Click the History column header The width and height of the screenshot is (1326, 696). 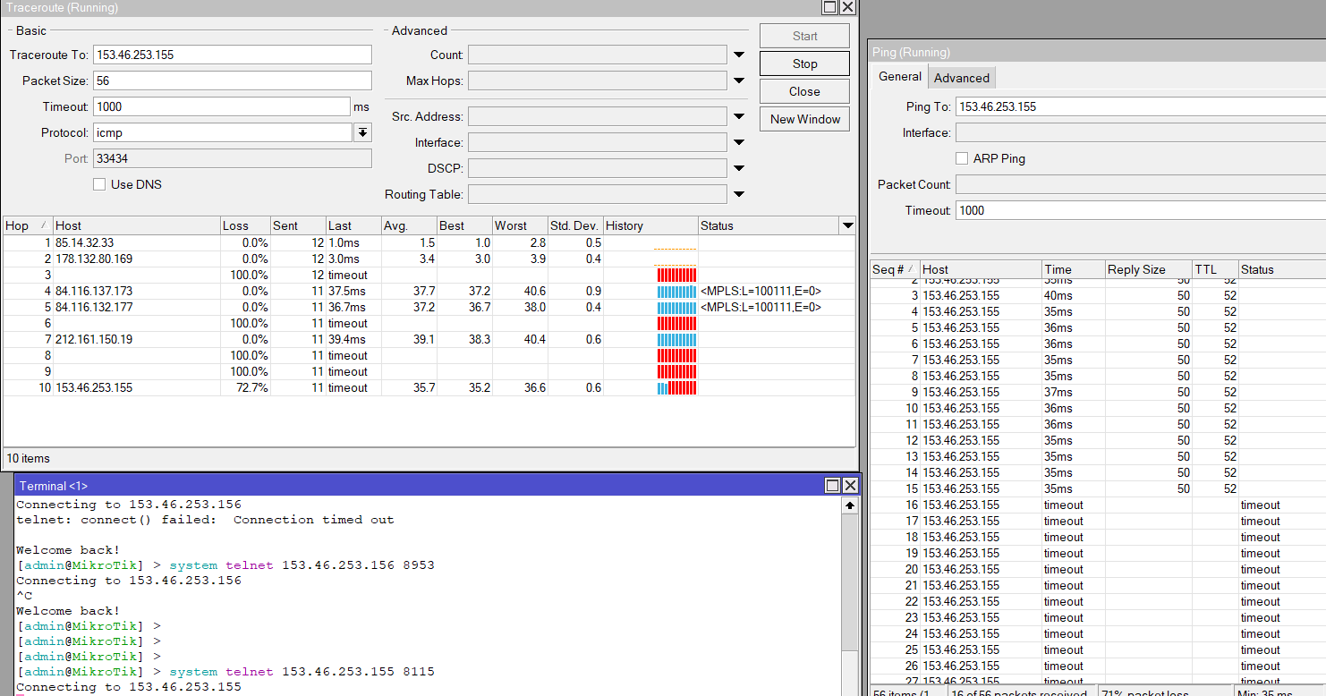650,225
